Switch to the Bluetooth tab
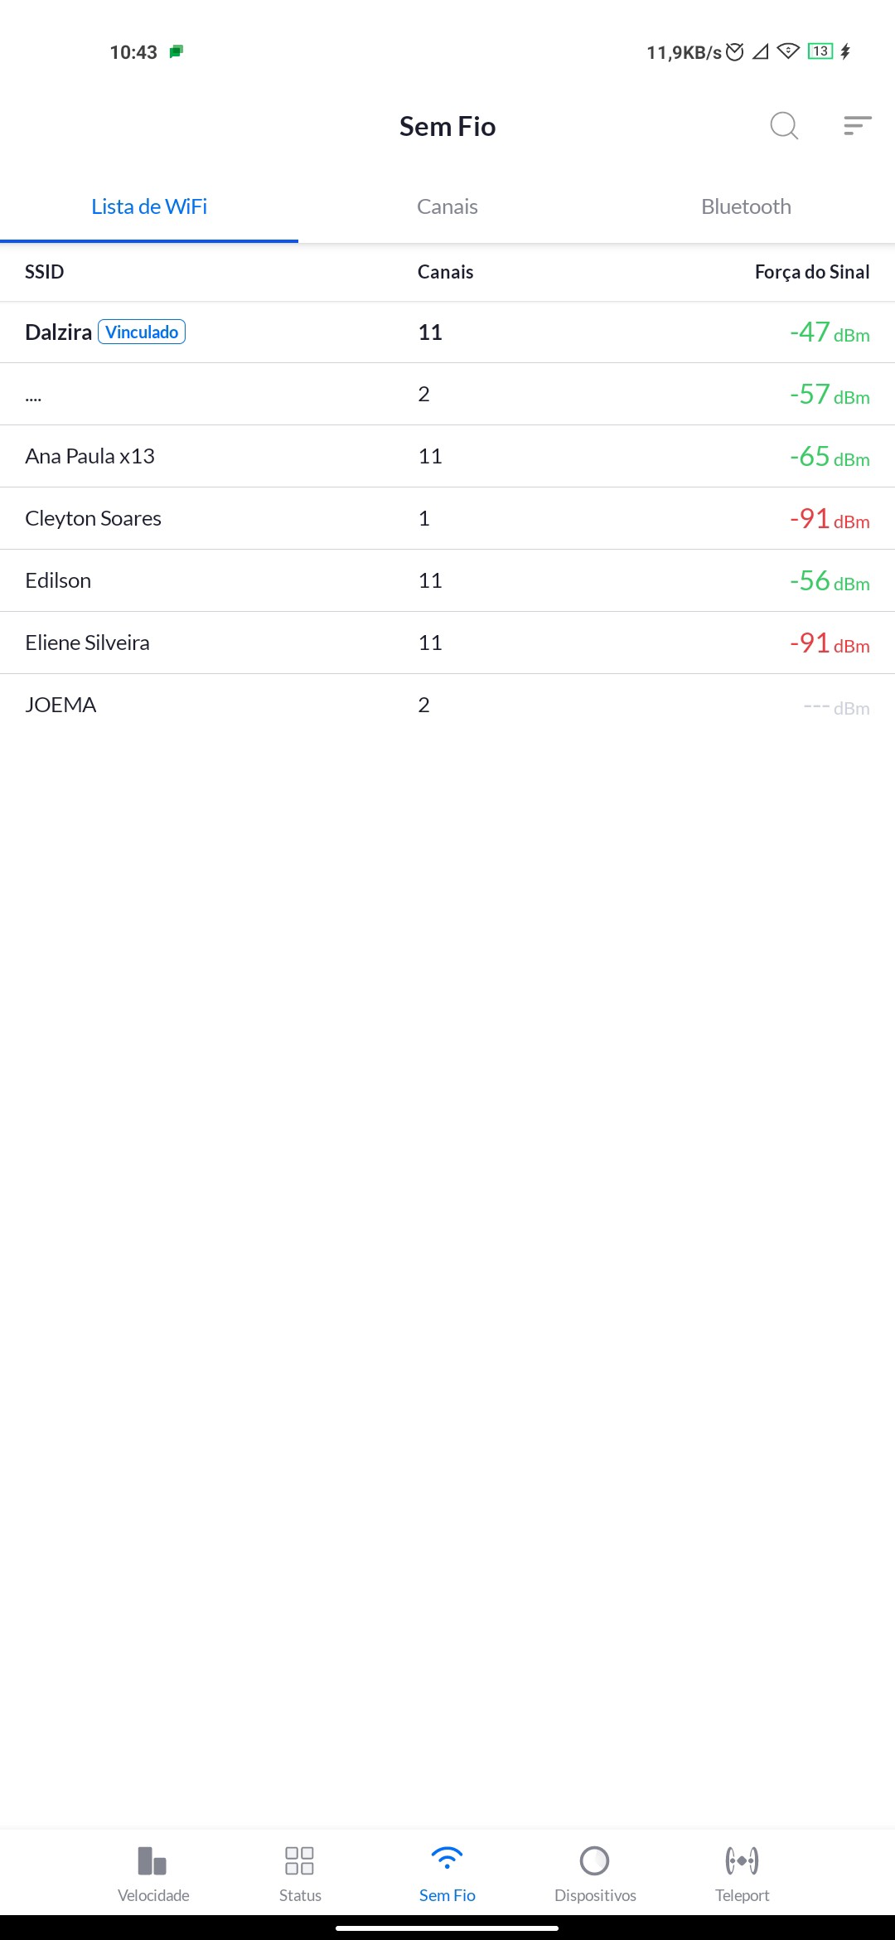The image size is (895, 1940). coord(746,206)
